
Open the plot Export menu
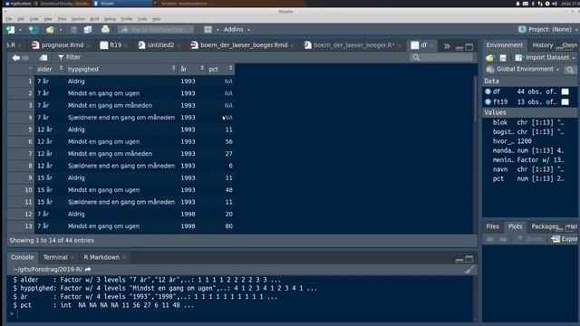[565, 239]
